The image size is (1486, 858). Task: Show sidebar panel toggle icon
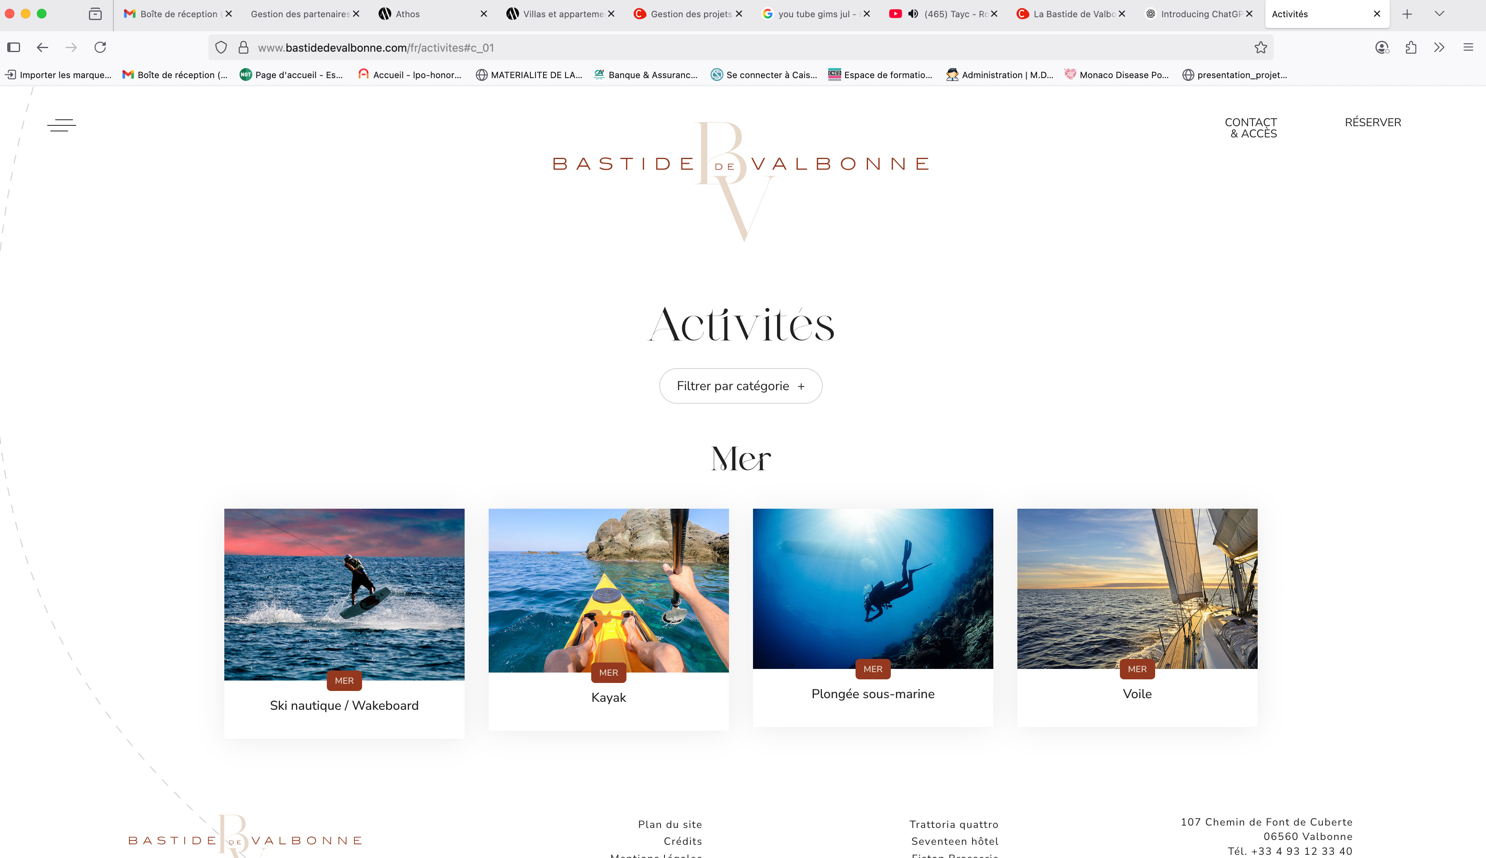14,47
